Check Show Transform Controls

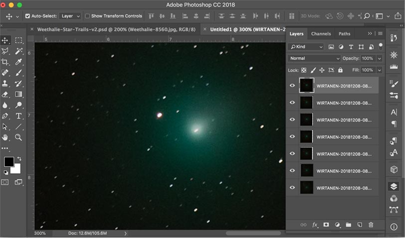(87, 16)
